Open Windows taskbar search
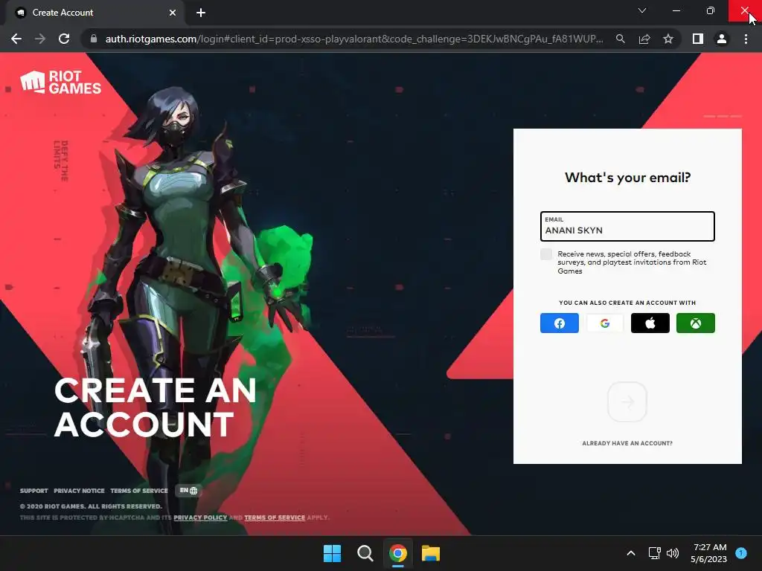This screenshot has width=762, height=571. coord(365,553)
